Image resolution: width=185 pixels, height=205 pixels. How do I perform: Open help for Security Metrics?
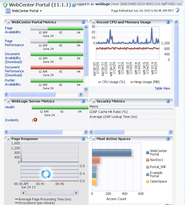(168, 101)
